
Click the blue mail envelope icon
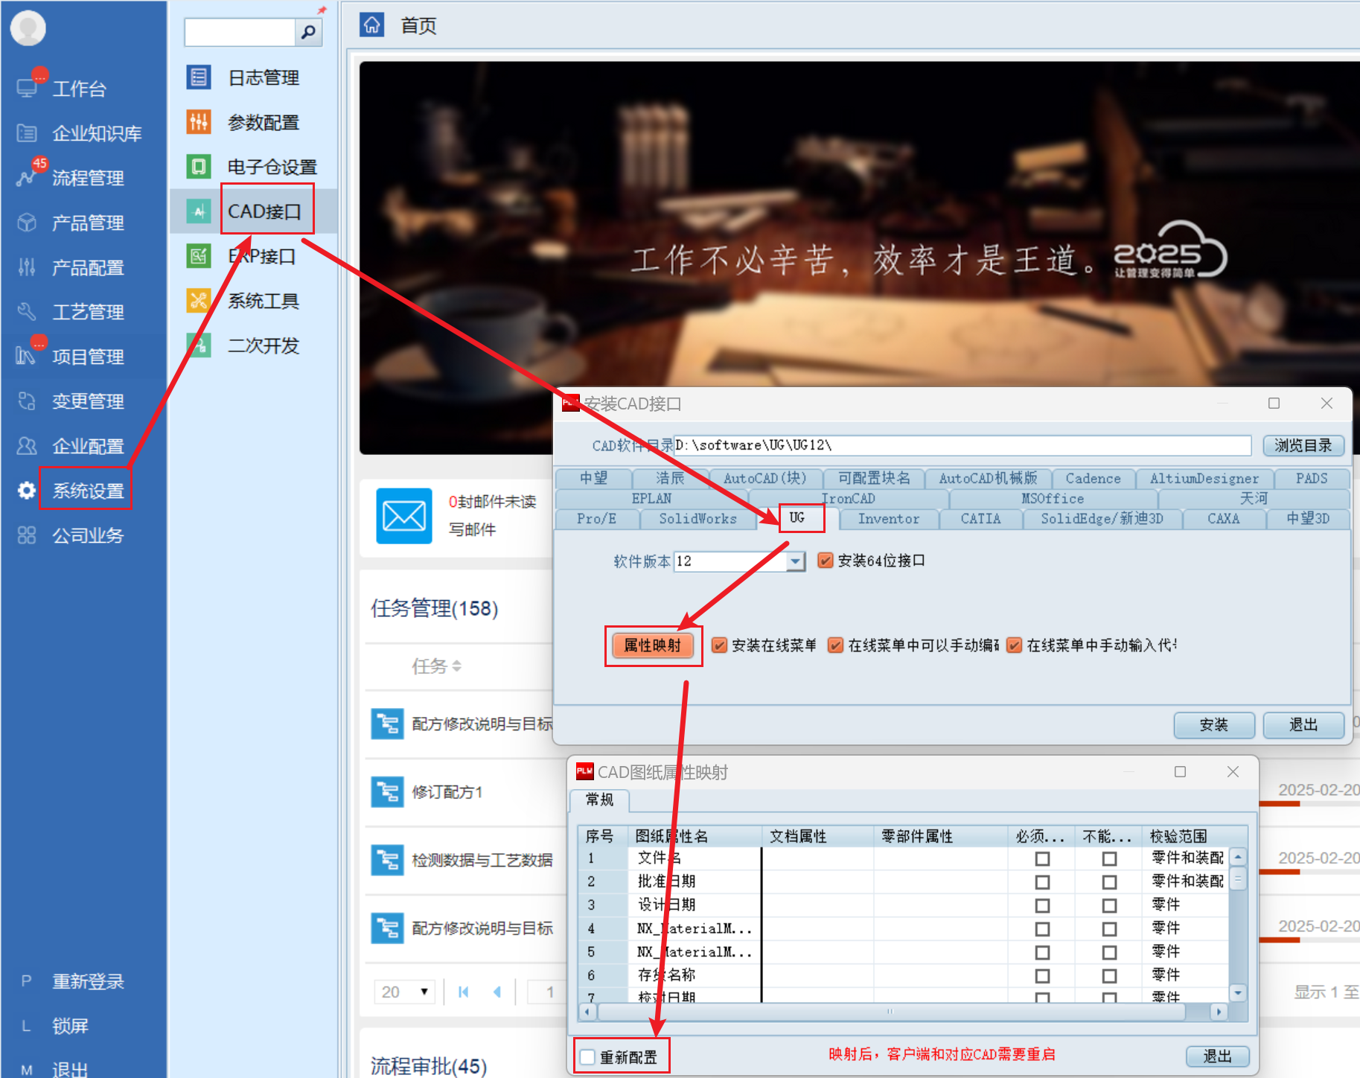point(404,516)
